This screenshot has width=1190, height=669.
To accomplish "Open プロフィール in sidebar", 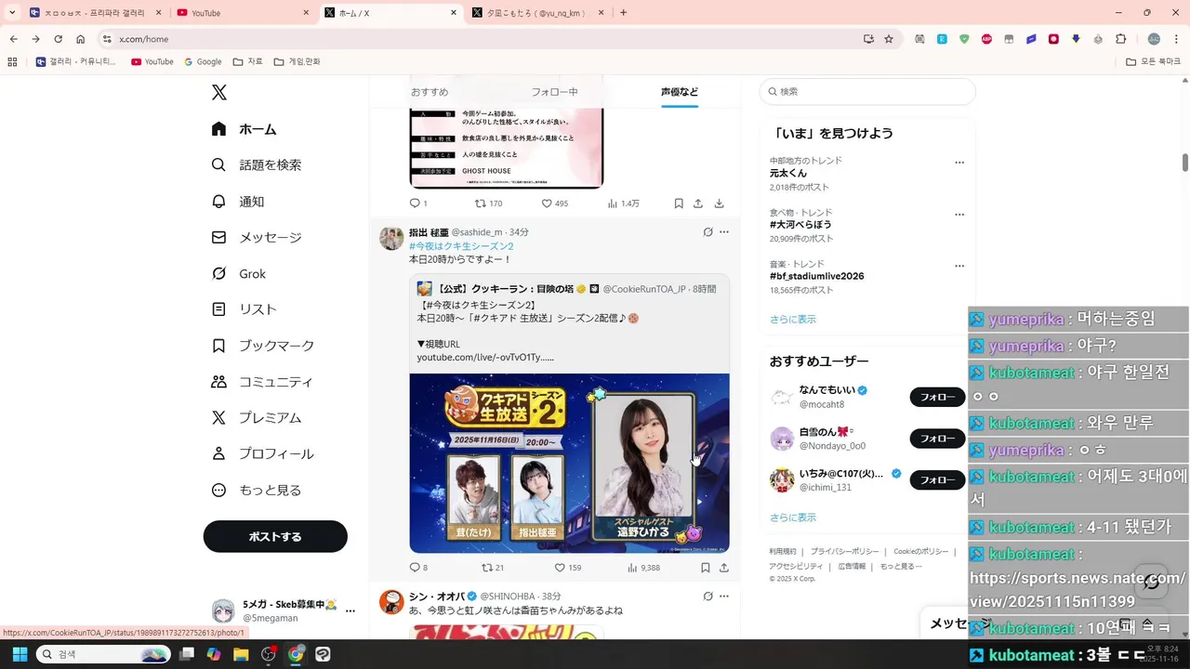I will click(261, 454).
